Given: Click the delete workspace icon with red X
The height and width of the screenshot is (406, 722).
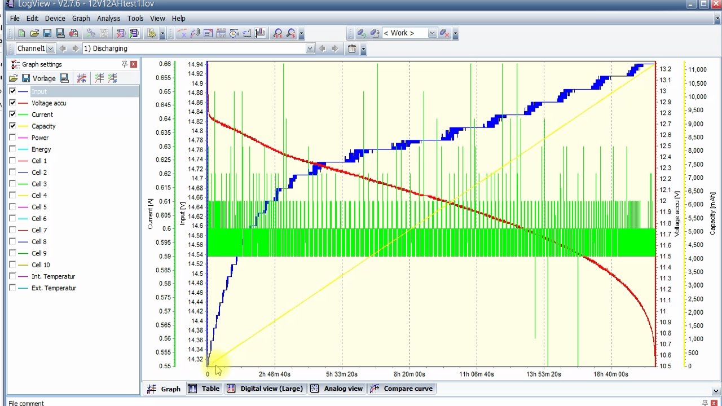Looking at the screenshot, I should point(444,33).
